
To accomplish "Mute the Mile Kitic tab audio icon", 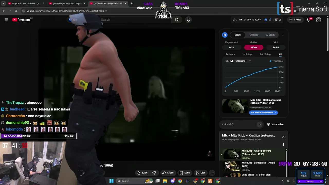I will click(121, 4).
